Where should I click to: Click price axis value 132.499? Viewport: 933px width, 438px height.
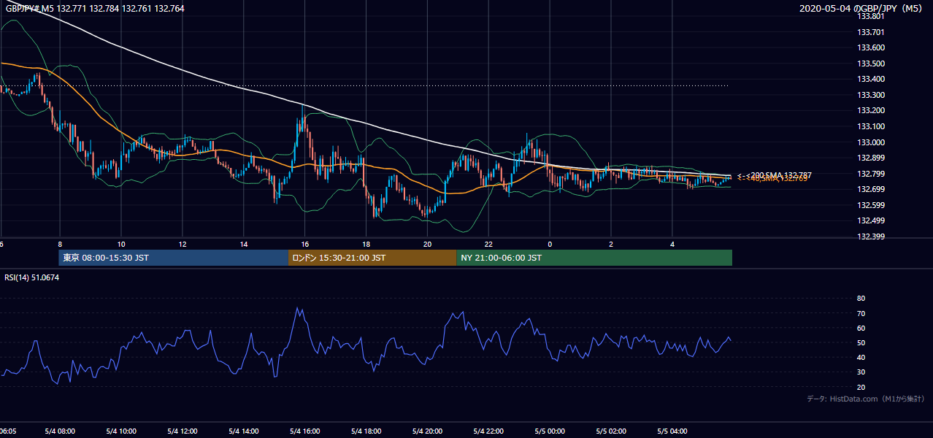(870, 220)
